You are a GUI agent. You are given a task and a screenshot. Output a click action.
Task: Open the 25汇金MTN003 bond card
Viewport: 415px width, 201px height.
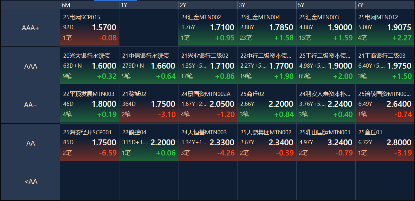coord(326,28)
